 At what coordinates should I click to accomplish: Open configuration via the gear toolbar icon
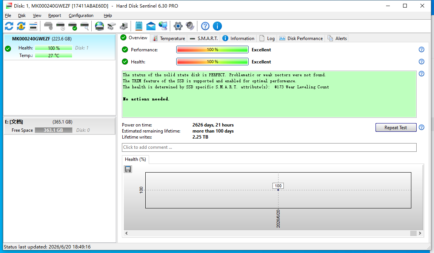click(x=178, y=26)
